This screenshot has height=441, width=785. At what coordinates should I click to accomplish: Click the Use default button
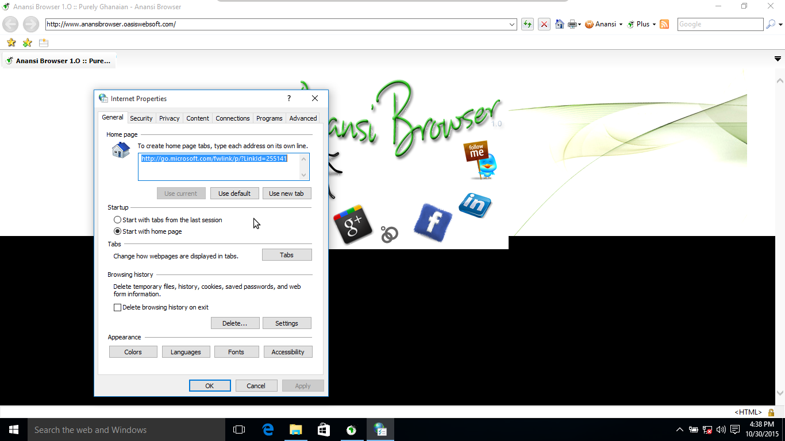234,194
